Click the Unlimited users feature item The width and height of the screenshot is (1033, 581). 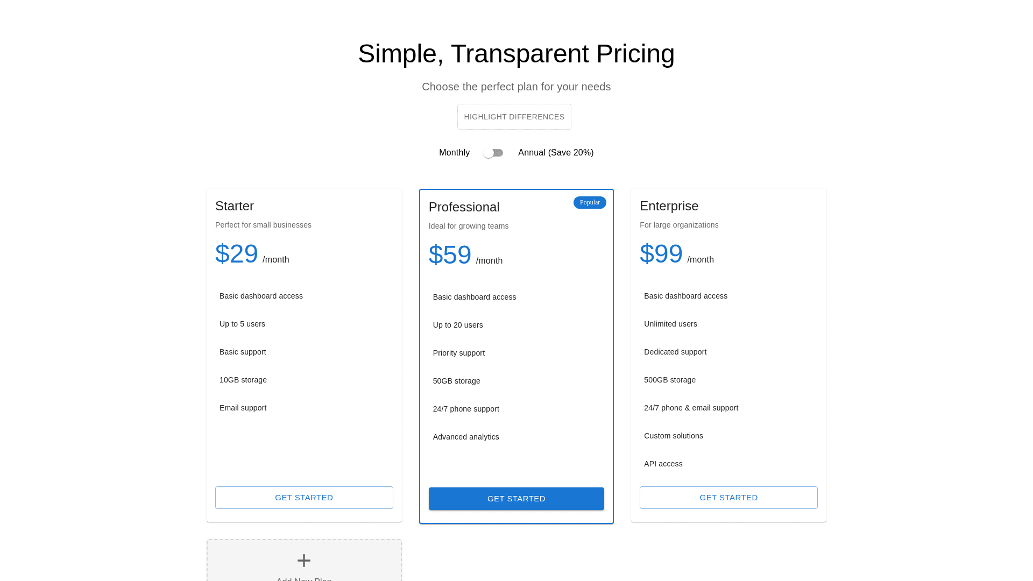670,324
